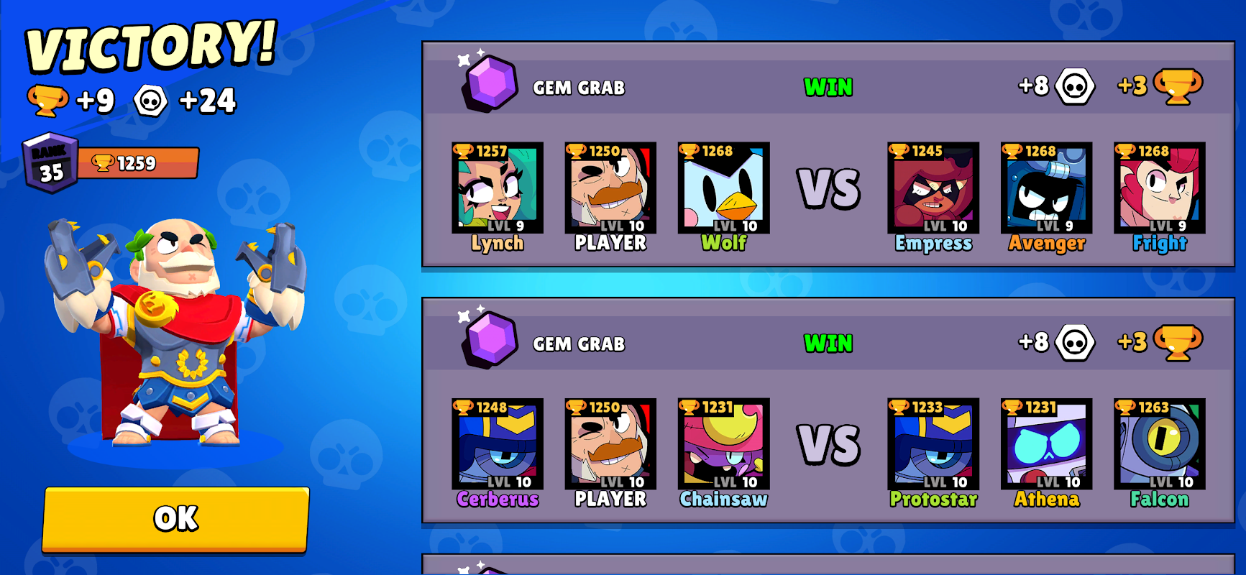Tap Avenger's brawler portrait

point(1046,188)
